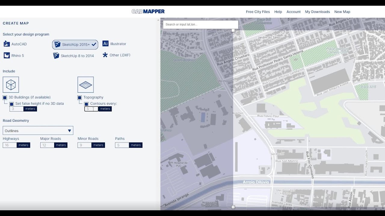Click the Rua Flavio Paul label
This screenshot has height=216, width=385.
coord(268,116)
